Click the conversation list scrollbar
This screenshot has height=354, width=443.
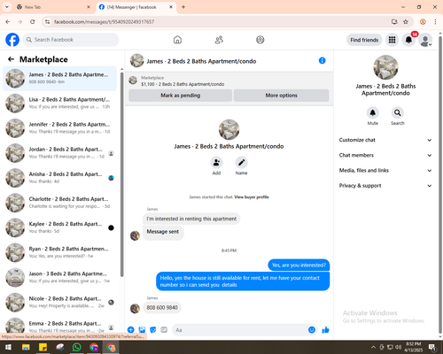pyautogui.click(x=121, y=174)
